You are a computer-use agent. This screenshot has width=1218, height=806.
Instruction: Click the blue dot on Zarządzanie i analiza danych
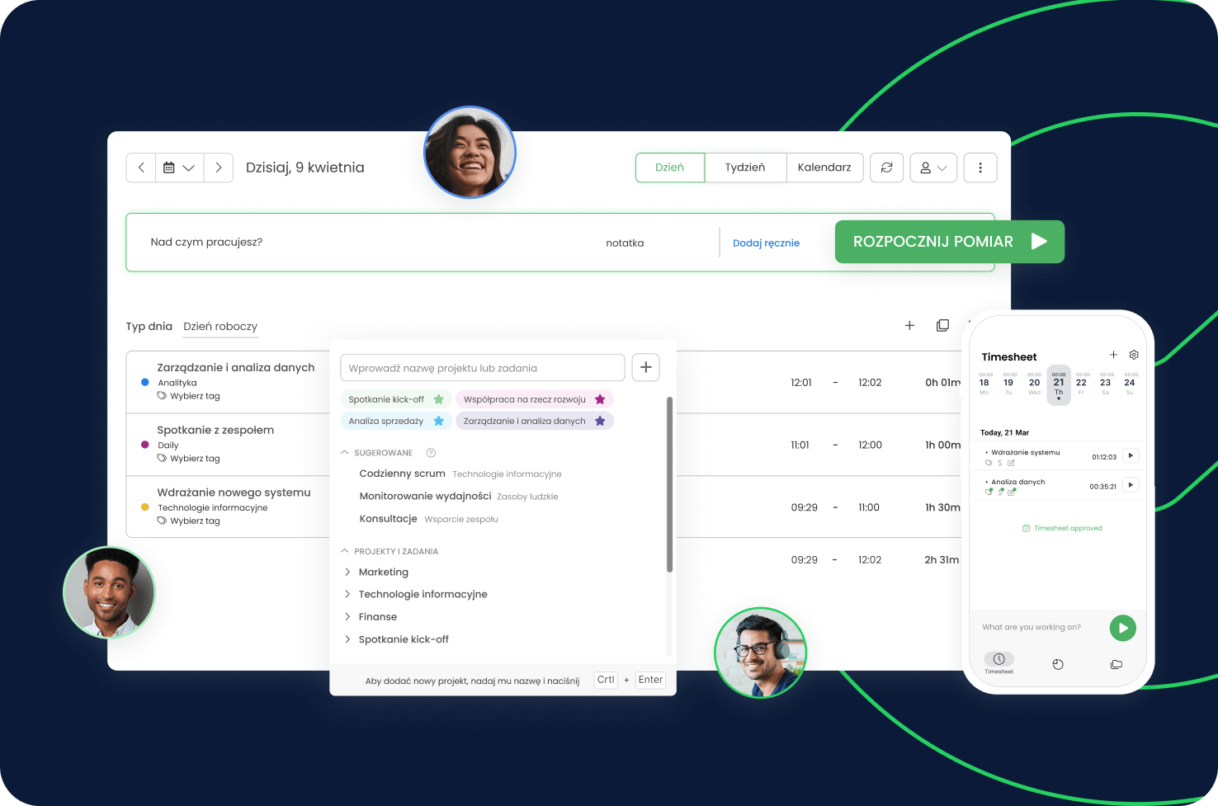click(x=145, y=382)
